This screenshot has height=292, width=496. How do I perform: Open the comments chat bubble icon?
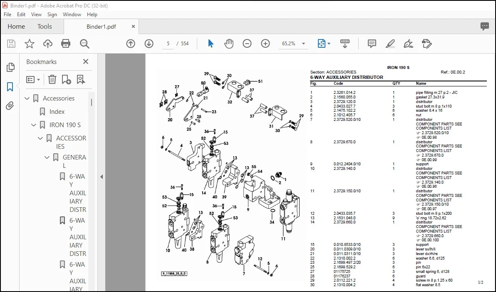coord(485,26)
